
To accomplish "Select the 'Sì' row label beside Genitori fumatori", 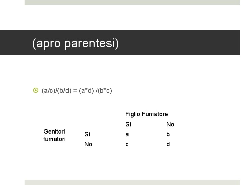I will [x=87, y=134].
